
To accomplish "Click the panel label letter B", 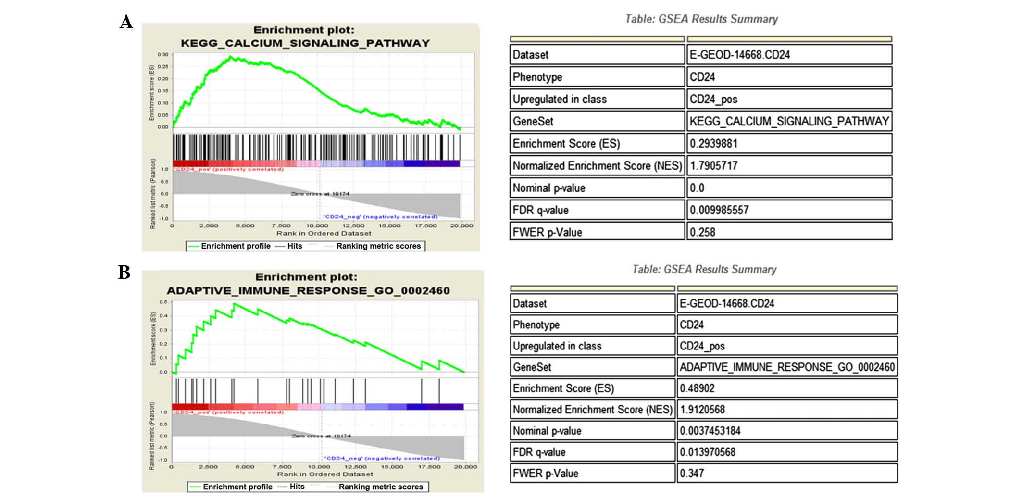I will coord(125,273).
